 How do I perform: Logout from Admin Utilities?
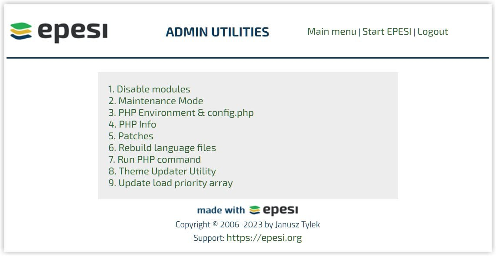coord(433,31)
